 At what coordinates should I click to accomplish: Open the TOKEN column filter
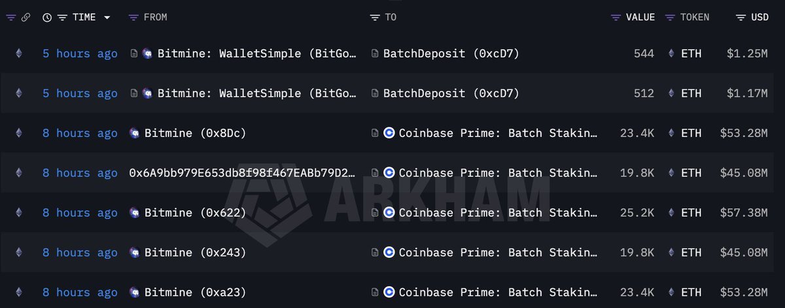tap(671, 18)
